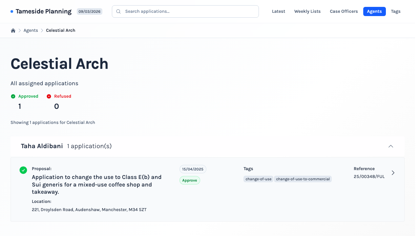Select the Agents tab

point(374,11)
